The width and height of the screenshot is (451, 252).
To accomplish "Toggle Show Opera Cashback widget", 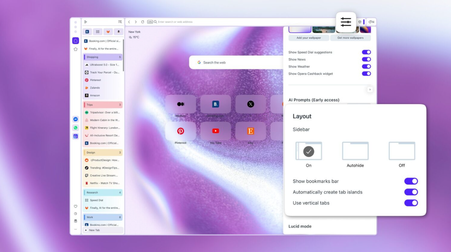I will pos(366,74).
